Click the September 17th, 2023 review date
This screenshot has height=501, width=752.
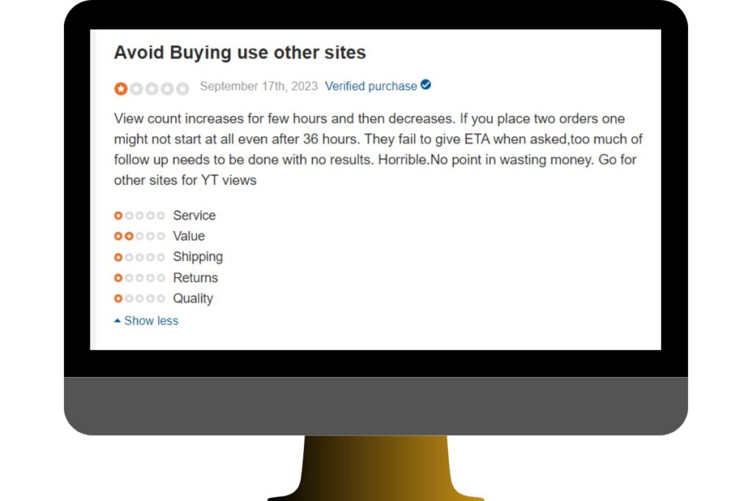(258, 87)
